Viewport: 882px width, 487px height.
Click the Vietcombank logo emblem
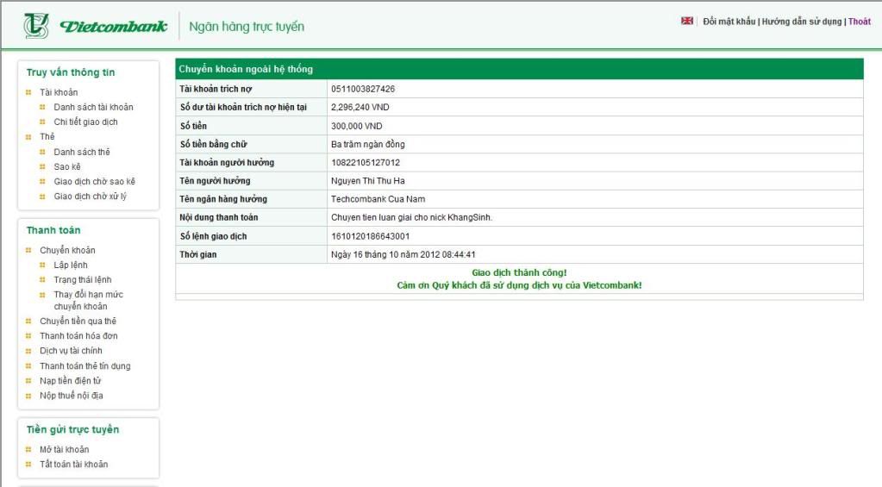[36, 25]
